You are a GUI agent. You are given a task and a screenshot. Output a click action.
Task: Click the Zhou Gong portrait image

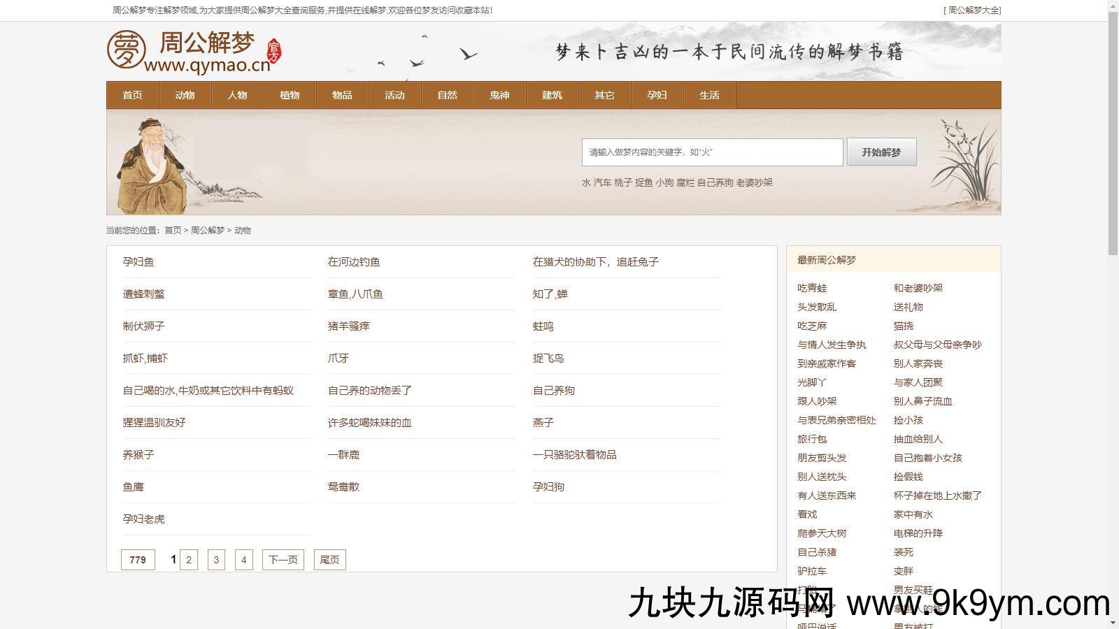click(152, 166)
